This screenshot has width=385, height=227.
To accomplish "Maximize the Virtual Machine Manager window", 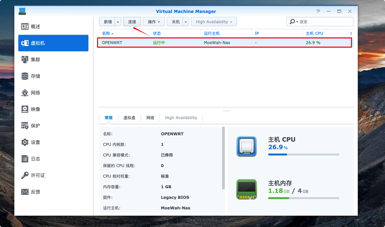I will pos(339,11).
